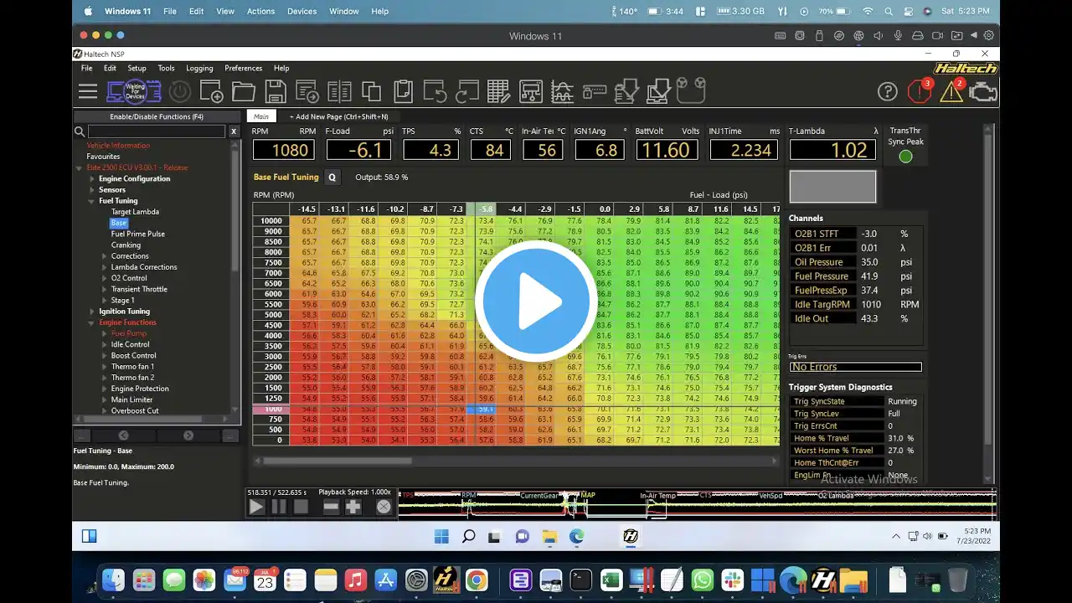
Task: Click the function tree search field
Action: tap(157, 131)
